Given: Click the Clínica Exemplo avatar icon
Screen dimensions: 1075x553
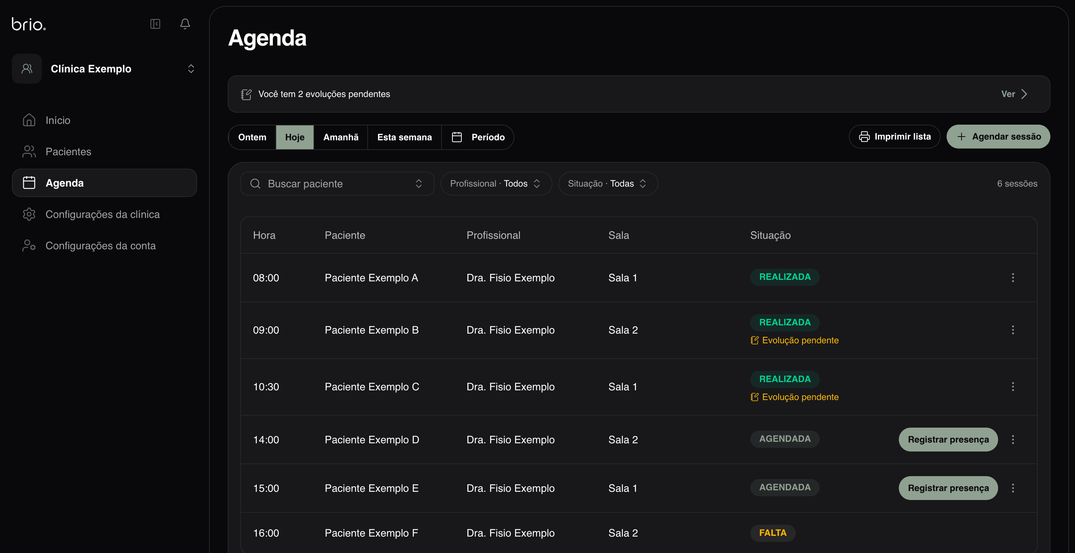Looking at the screenshot, I should [x=27, y=69].
